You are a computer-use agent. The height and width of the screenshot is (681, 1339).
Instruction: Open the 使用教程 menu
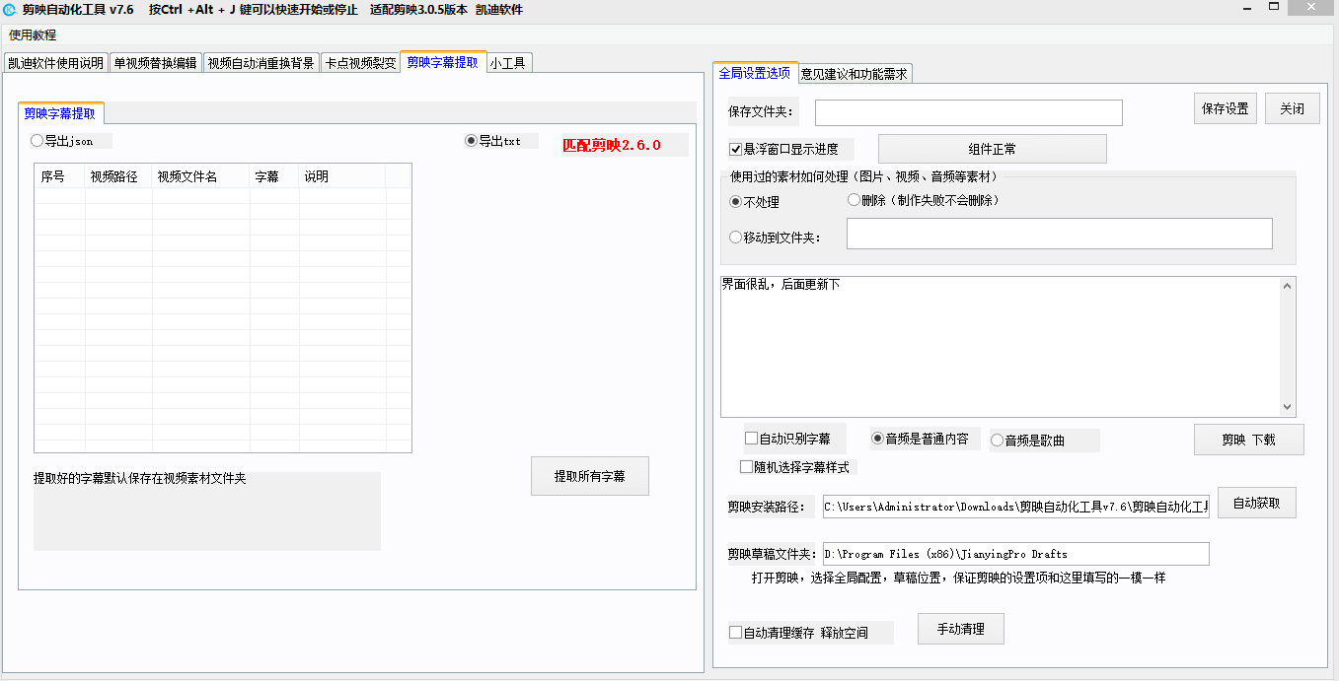point(33,35)
